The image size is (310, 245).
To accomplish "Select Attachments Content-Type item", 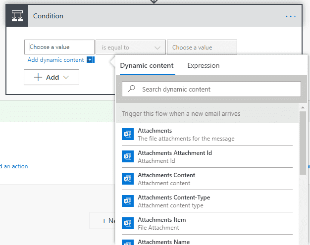I will pyautogui.click(x=207, y=201).
